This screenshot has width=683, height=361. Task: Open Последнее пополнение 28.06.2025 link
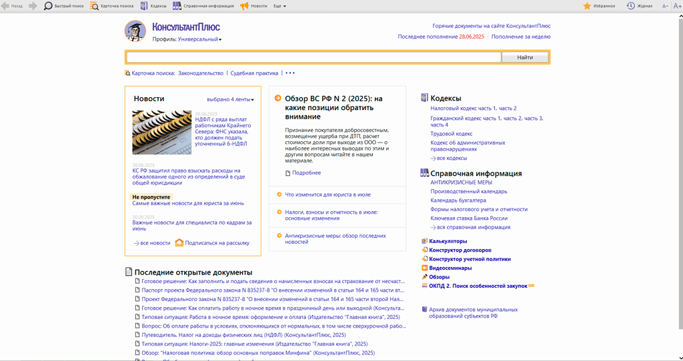(441, 37)
